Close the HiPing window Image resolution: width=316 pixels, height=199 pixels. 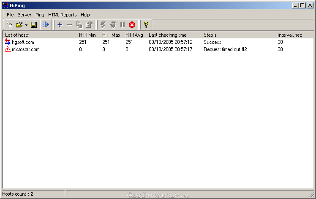(310, 5)
